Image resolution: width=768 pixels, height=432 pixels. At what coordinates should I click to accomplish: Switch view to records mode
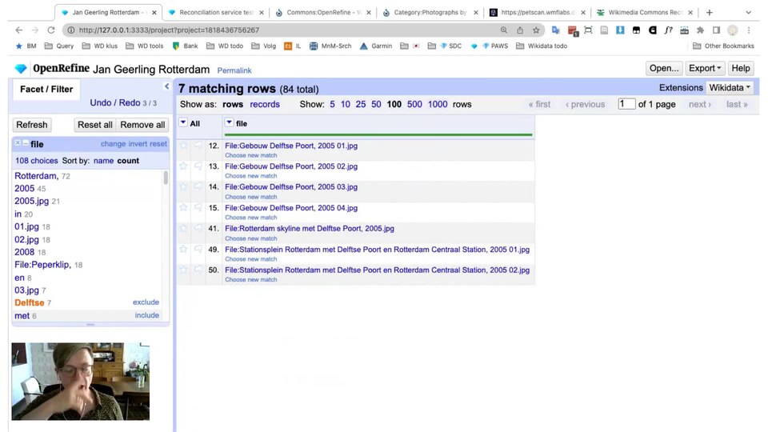point(265,104)
